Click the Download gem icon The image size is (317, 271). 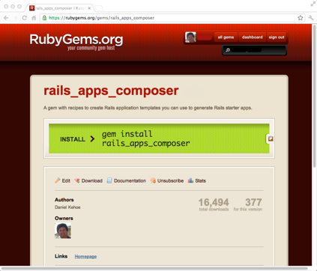77,180
